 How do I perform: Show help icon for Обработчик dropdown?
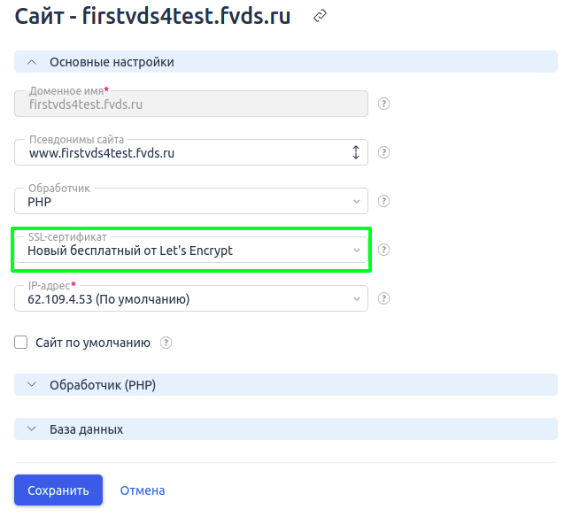(x=383, y=201)
